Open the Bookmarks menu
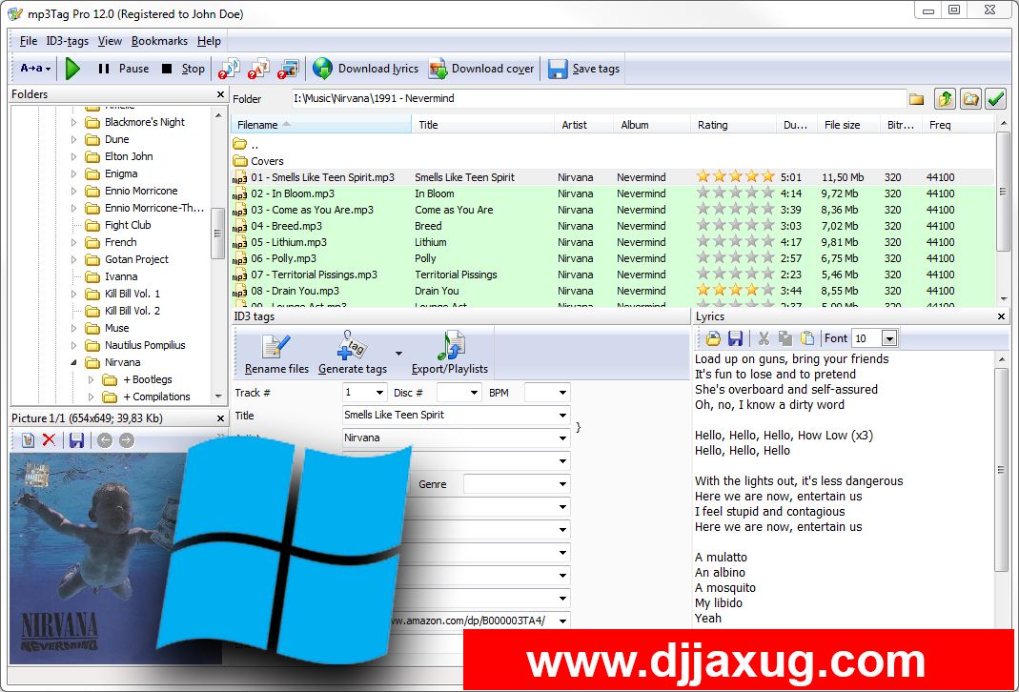The height and width of the screenshot is (692, 1019). click(159, 41)
